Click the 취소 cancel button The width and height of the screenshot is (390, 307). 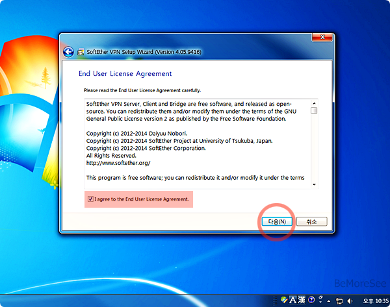pyautogui.click(x=311, y=221)
